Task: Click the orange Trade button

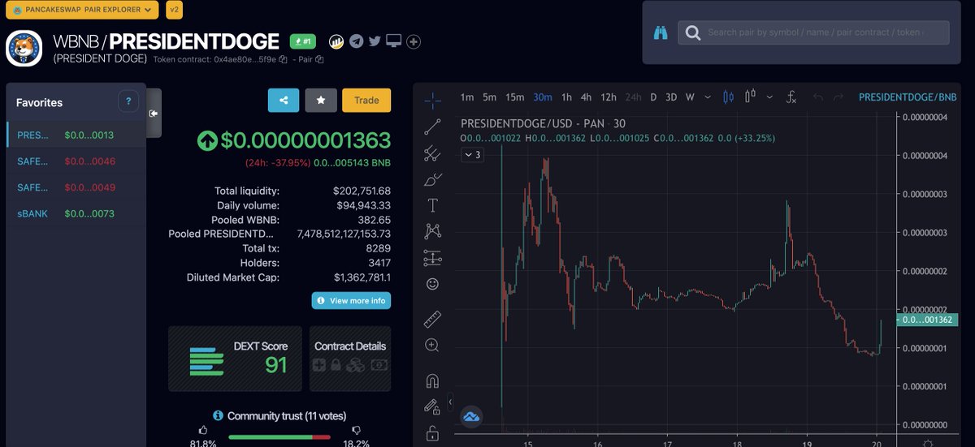Action: (x=366, y=101)
